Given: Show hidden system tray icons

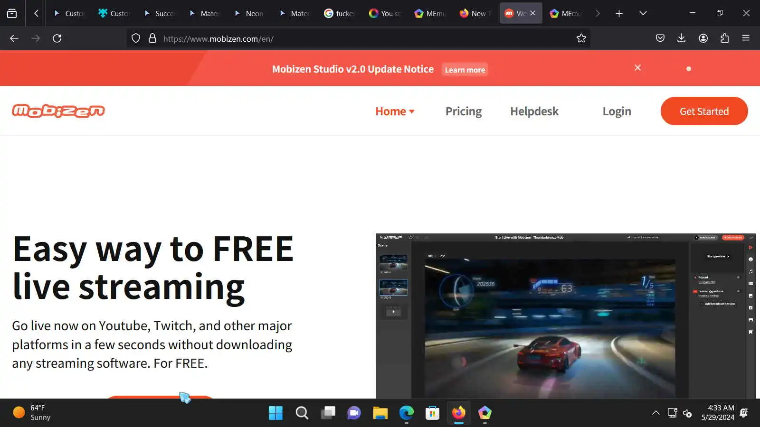Looking at the screenshot, I should (656, 413).
